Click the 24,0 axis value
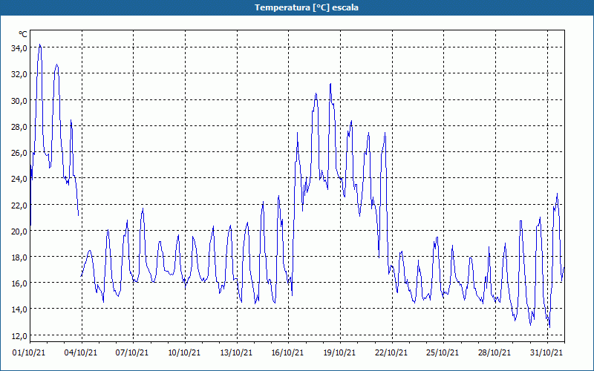This screenshot has width=594, height=371. (x=19, y=179)
